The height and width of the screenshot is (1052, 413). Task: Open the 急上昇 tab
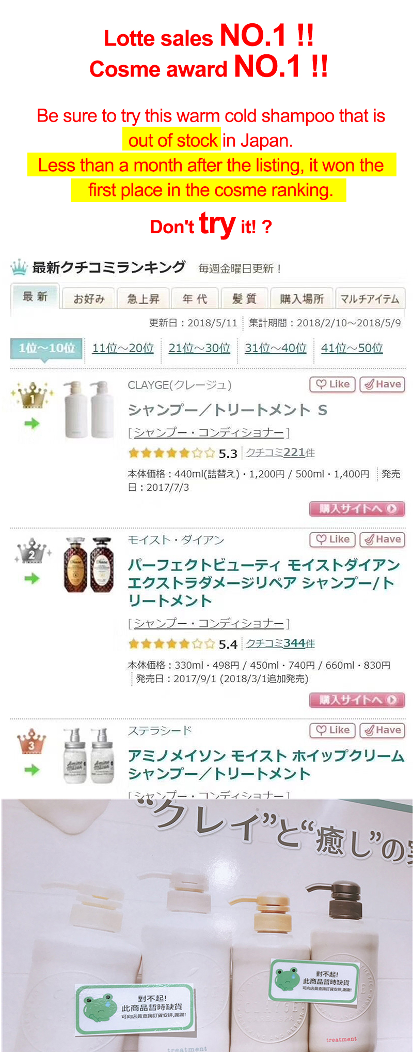point(143,298)
